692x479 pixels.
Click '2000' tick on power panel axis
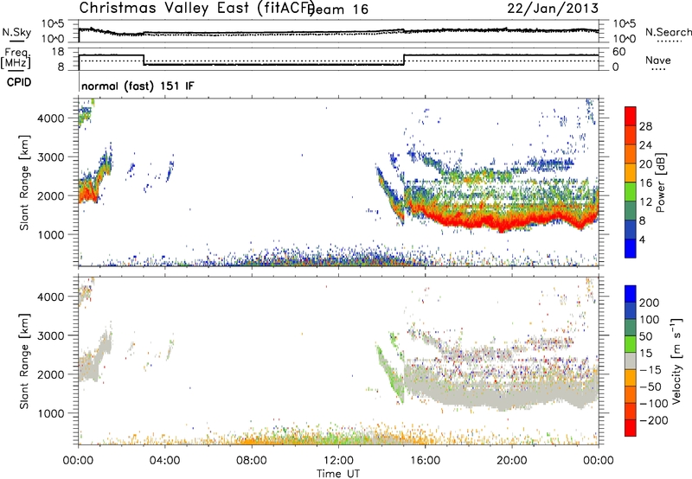[50, 195]
